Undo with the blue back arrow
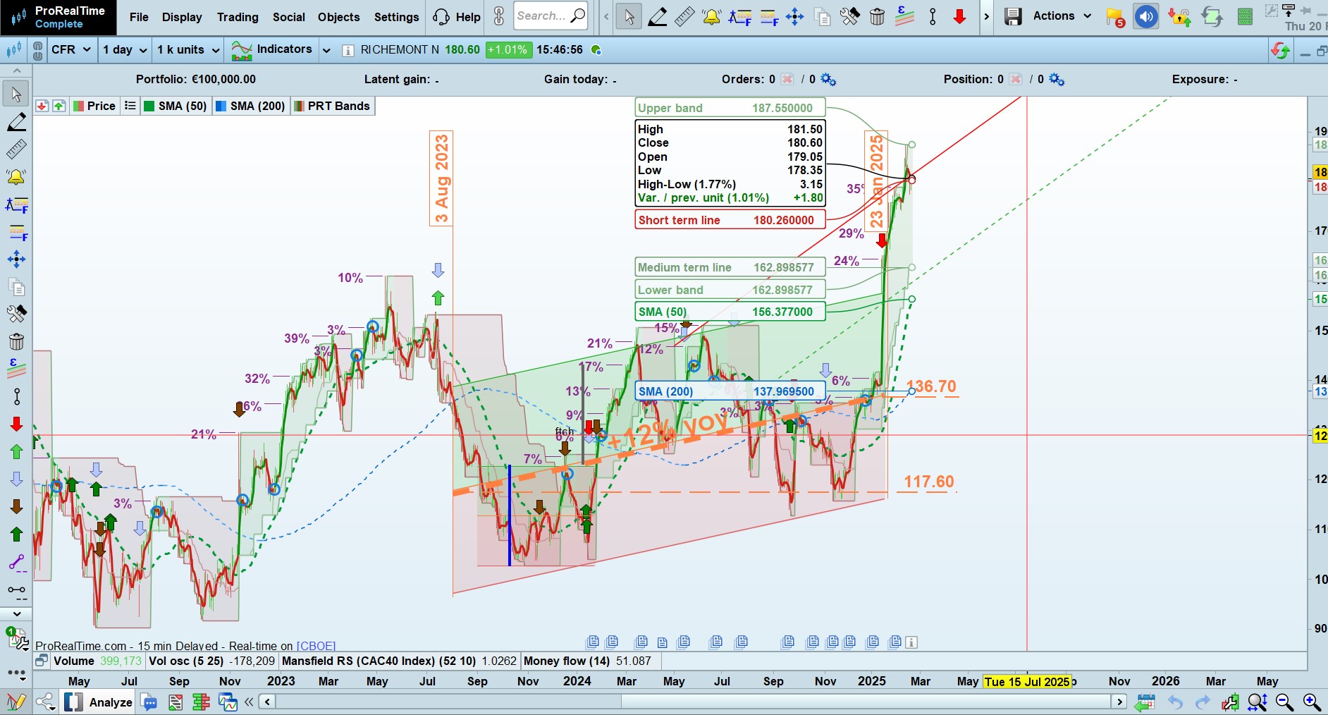Viewport: 1328px width, 715px height. click(x=1175, y=702)
